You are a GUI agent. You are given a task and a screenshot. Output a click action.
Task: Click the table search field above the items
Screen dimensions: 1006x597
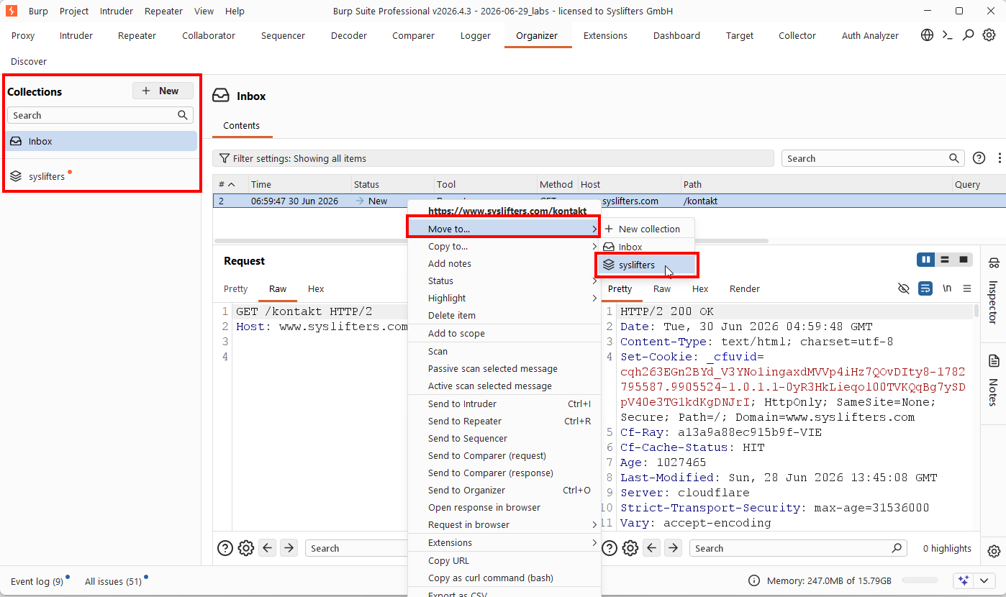(873, 158)
